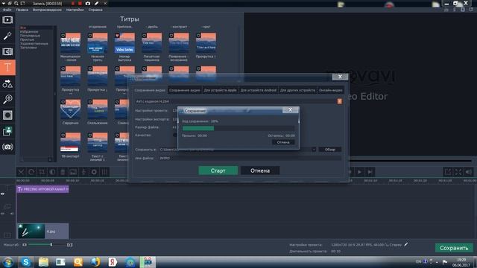477x268 pixels.
Task: Click the 'Обзор' browse button
Action: [330, 150]
